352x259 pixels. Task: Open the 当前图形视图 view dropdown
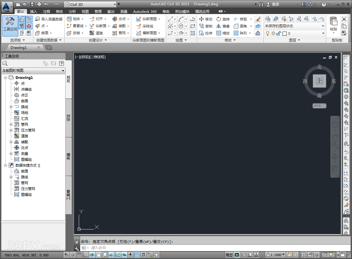[33, 70]
